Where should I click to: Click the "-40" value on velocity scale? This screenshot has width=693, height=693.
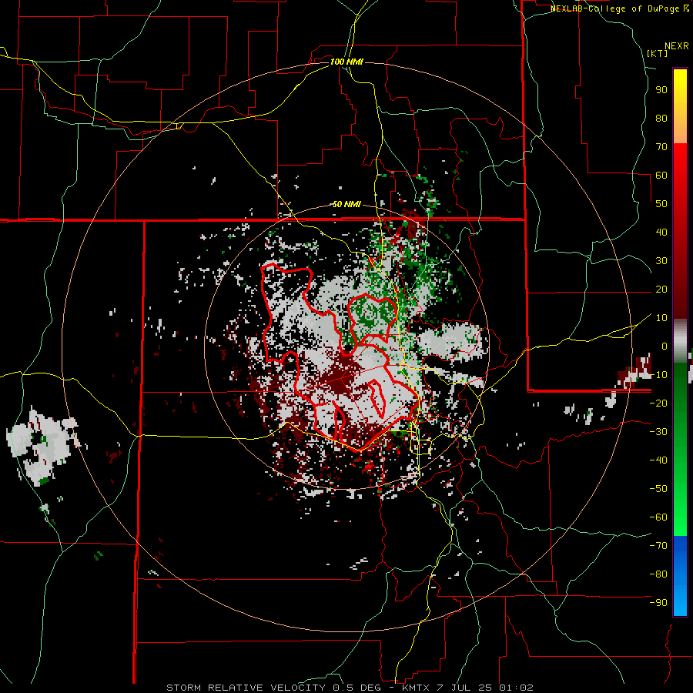pos(658,460)
